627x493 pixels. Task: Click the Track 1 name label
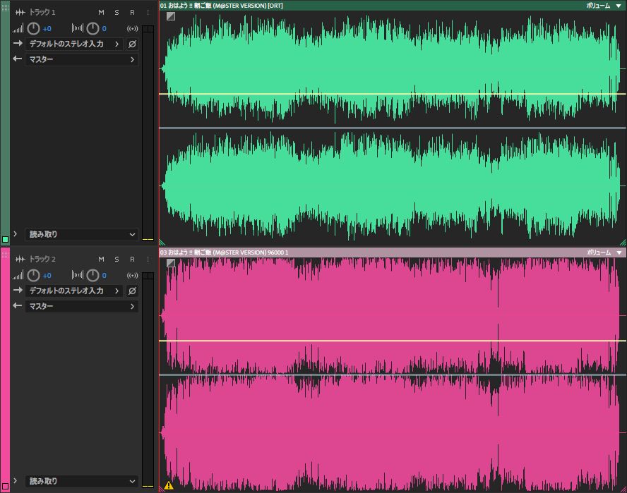[x=42, y=13]
